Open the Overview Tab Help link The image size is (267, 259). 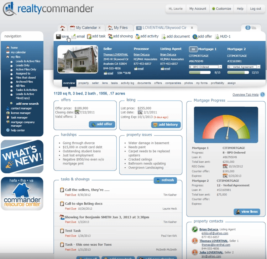pyautogui.click(x=245, y=95)
